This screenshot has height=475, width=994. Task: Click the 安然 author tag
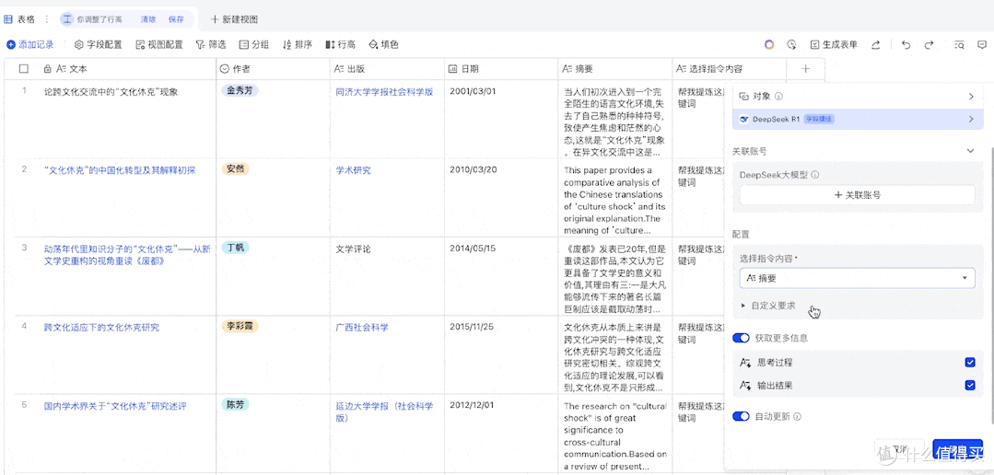(x=235, y=169)
